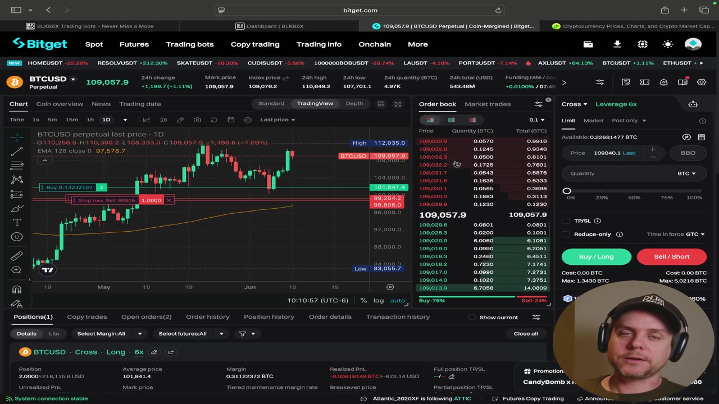Switch to the Market order tab

594,121
